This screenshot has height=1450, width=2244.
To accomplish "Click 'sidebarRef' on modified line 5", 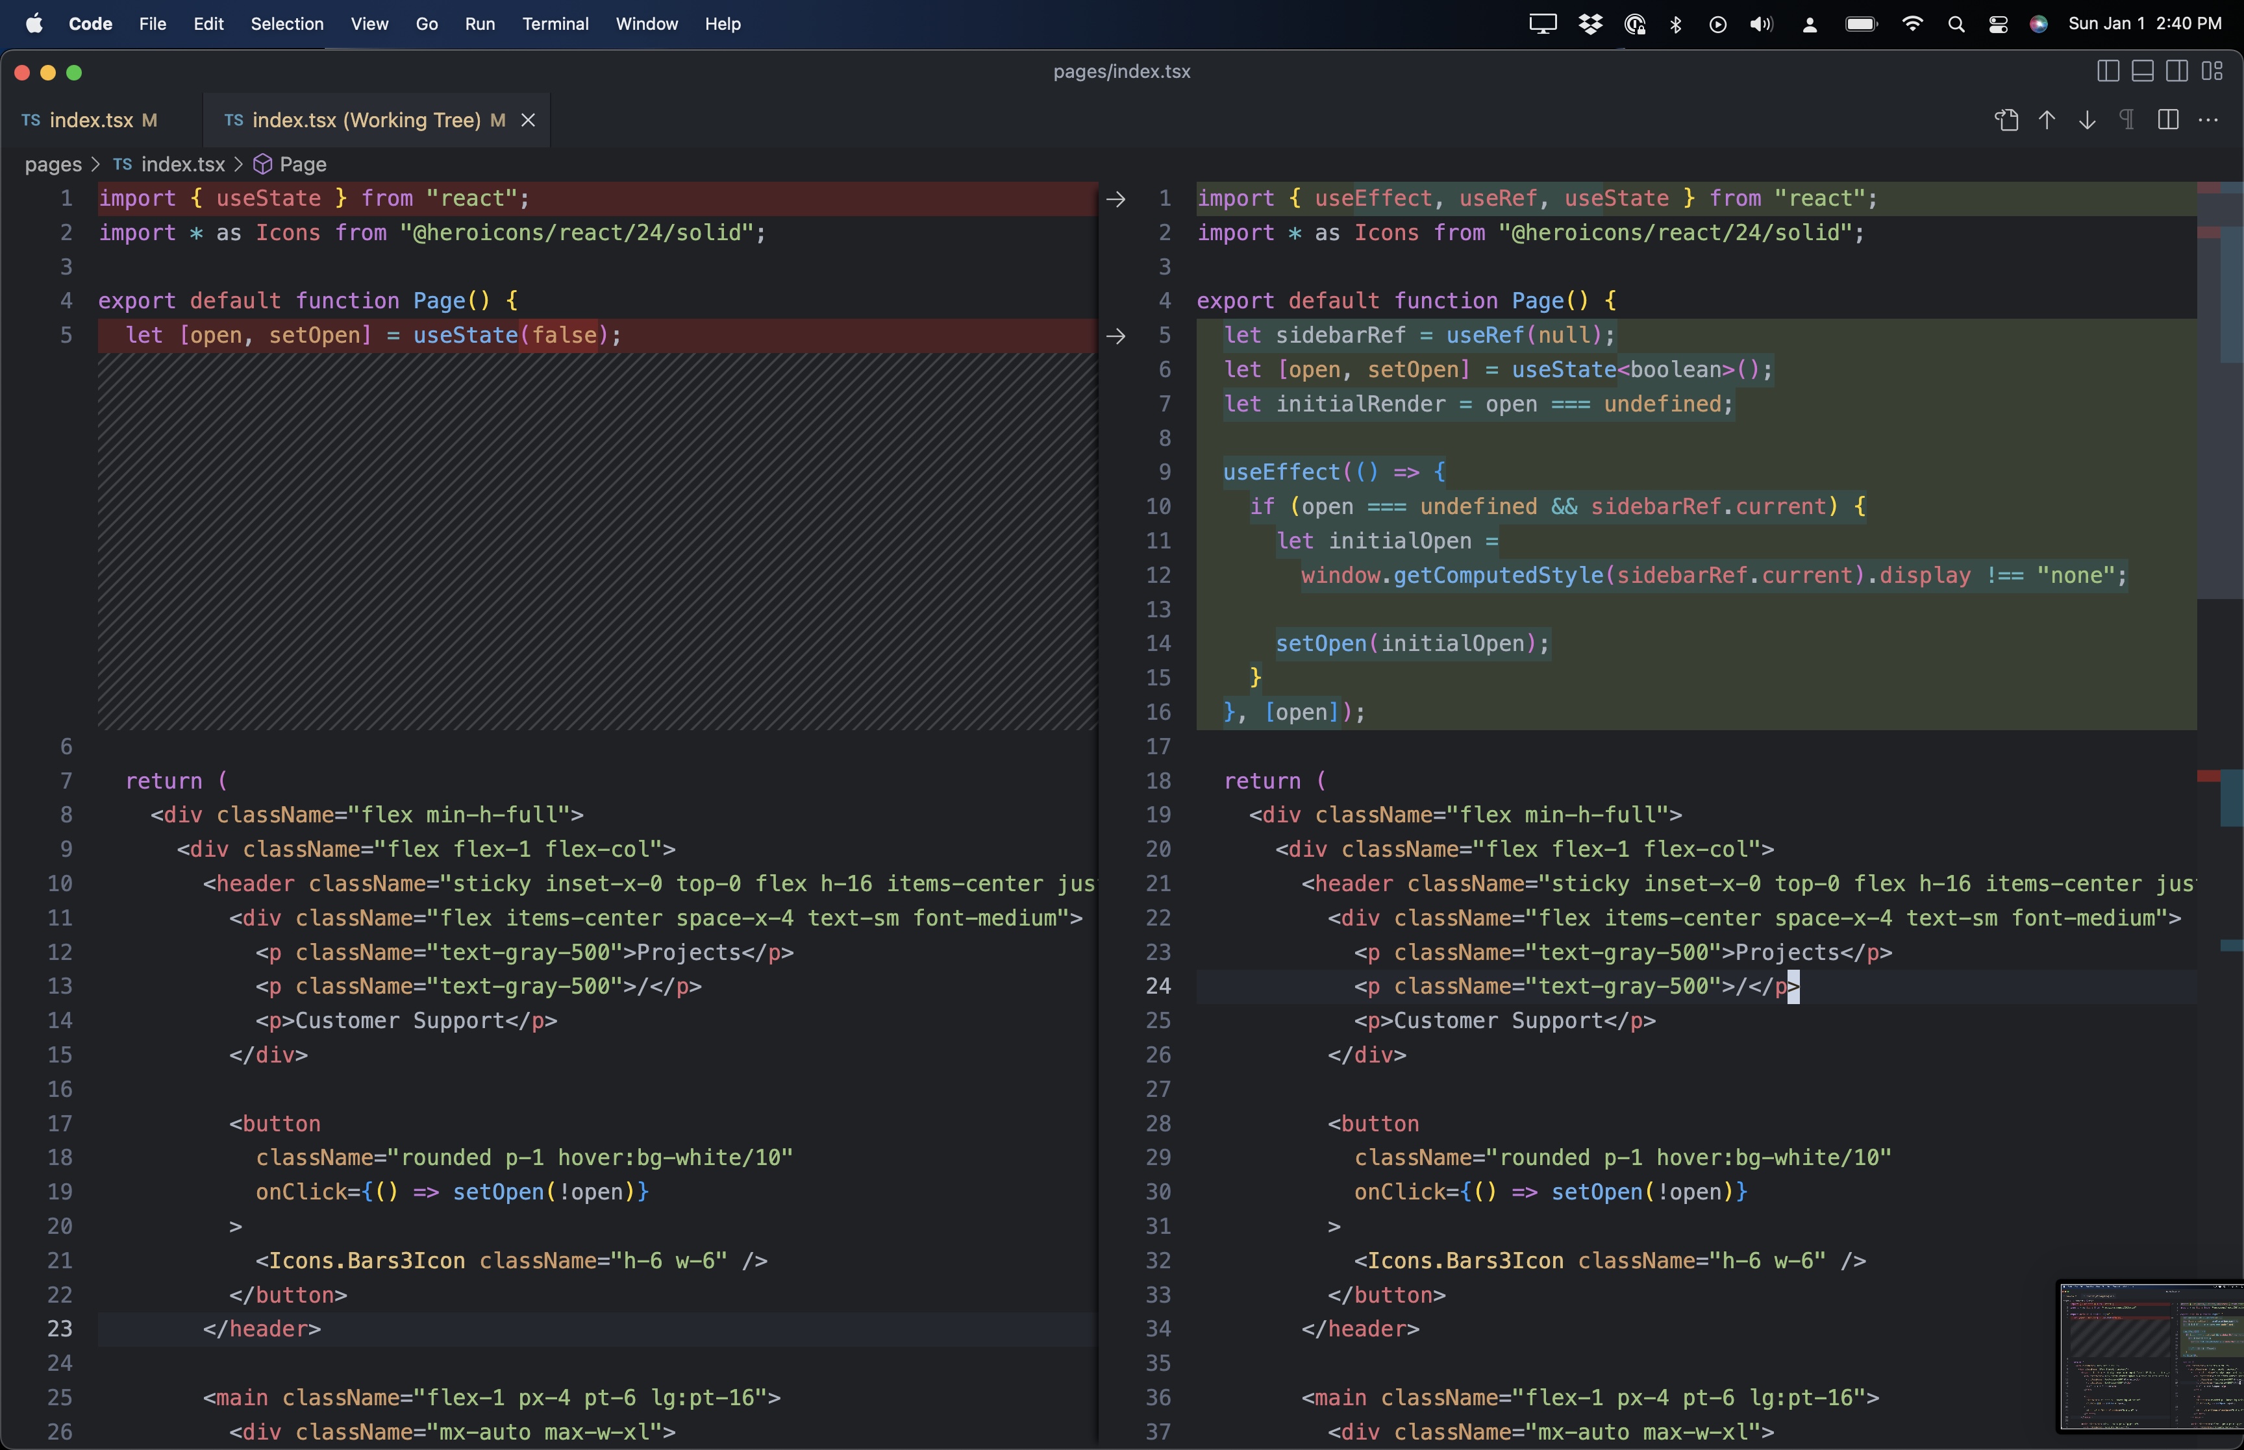I will coord(1340,336).
